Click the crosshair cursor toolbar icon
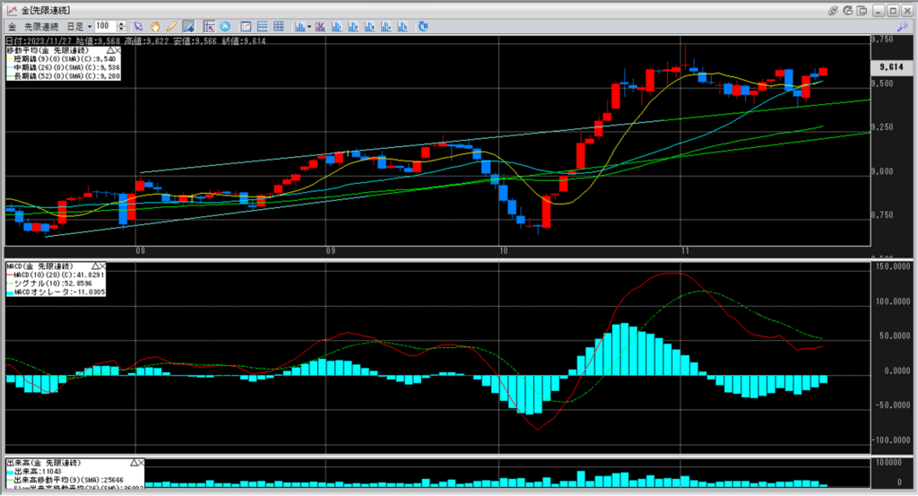Viewport: 918px width, 496px height. point(209,26)
